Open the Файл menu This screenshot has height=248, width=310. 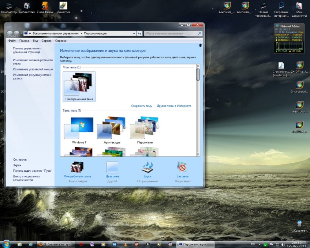click(x=12, y=41)
